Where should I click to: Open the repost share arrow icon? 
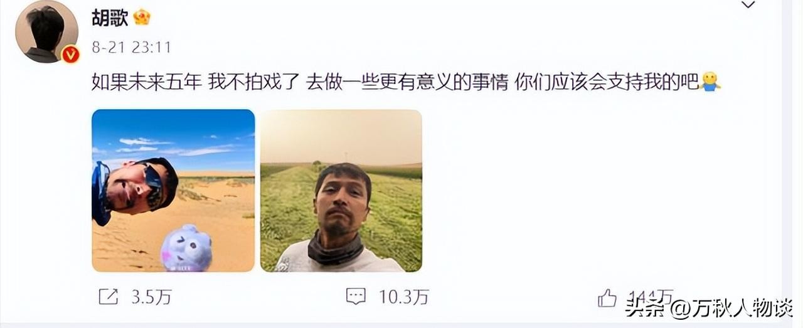(109, 297)
